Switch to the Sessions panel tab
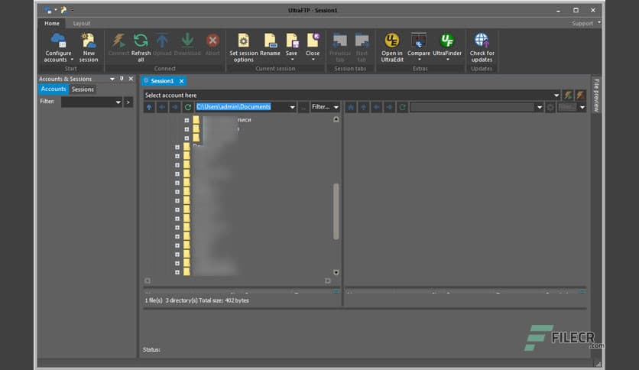This screenshot has width=639, height=370. coord(83,89)
